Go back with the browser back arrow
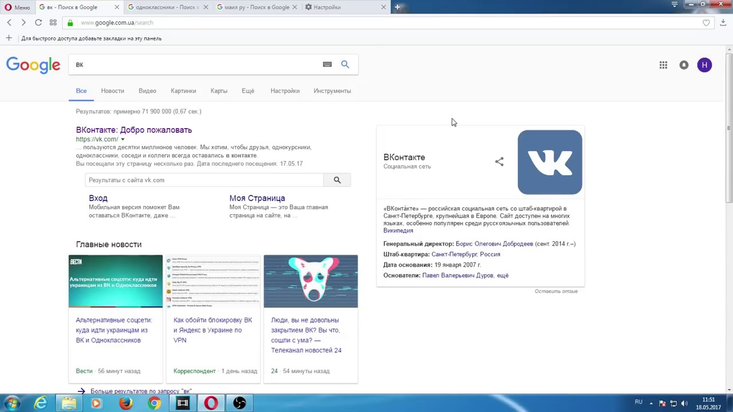This screenshot has height=412, width=733. coord(9,22)
